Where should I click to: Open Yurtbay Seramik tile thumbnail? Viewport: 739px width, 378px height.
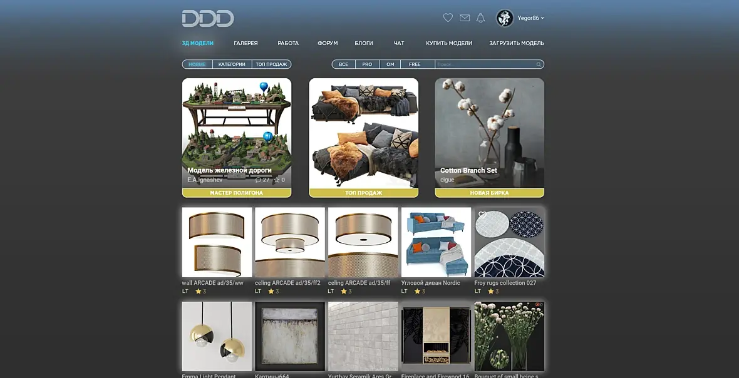click(363, 337)
